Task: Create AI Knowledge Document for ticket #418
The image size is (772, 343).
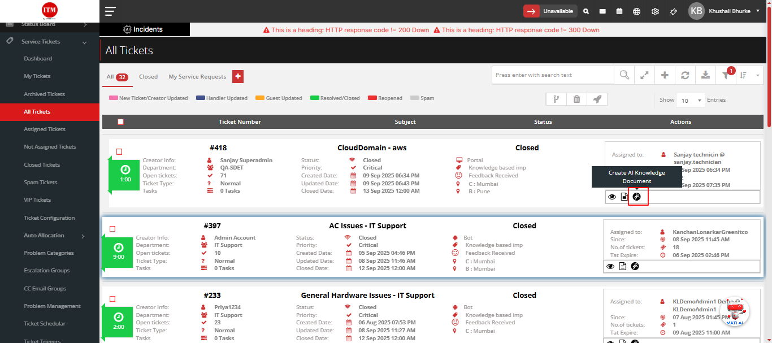Action: point(637,197)
